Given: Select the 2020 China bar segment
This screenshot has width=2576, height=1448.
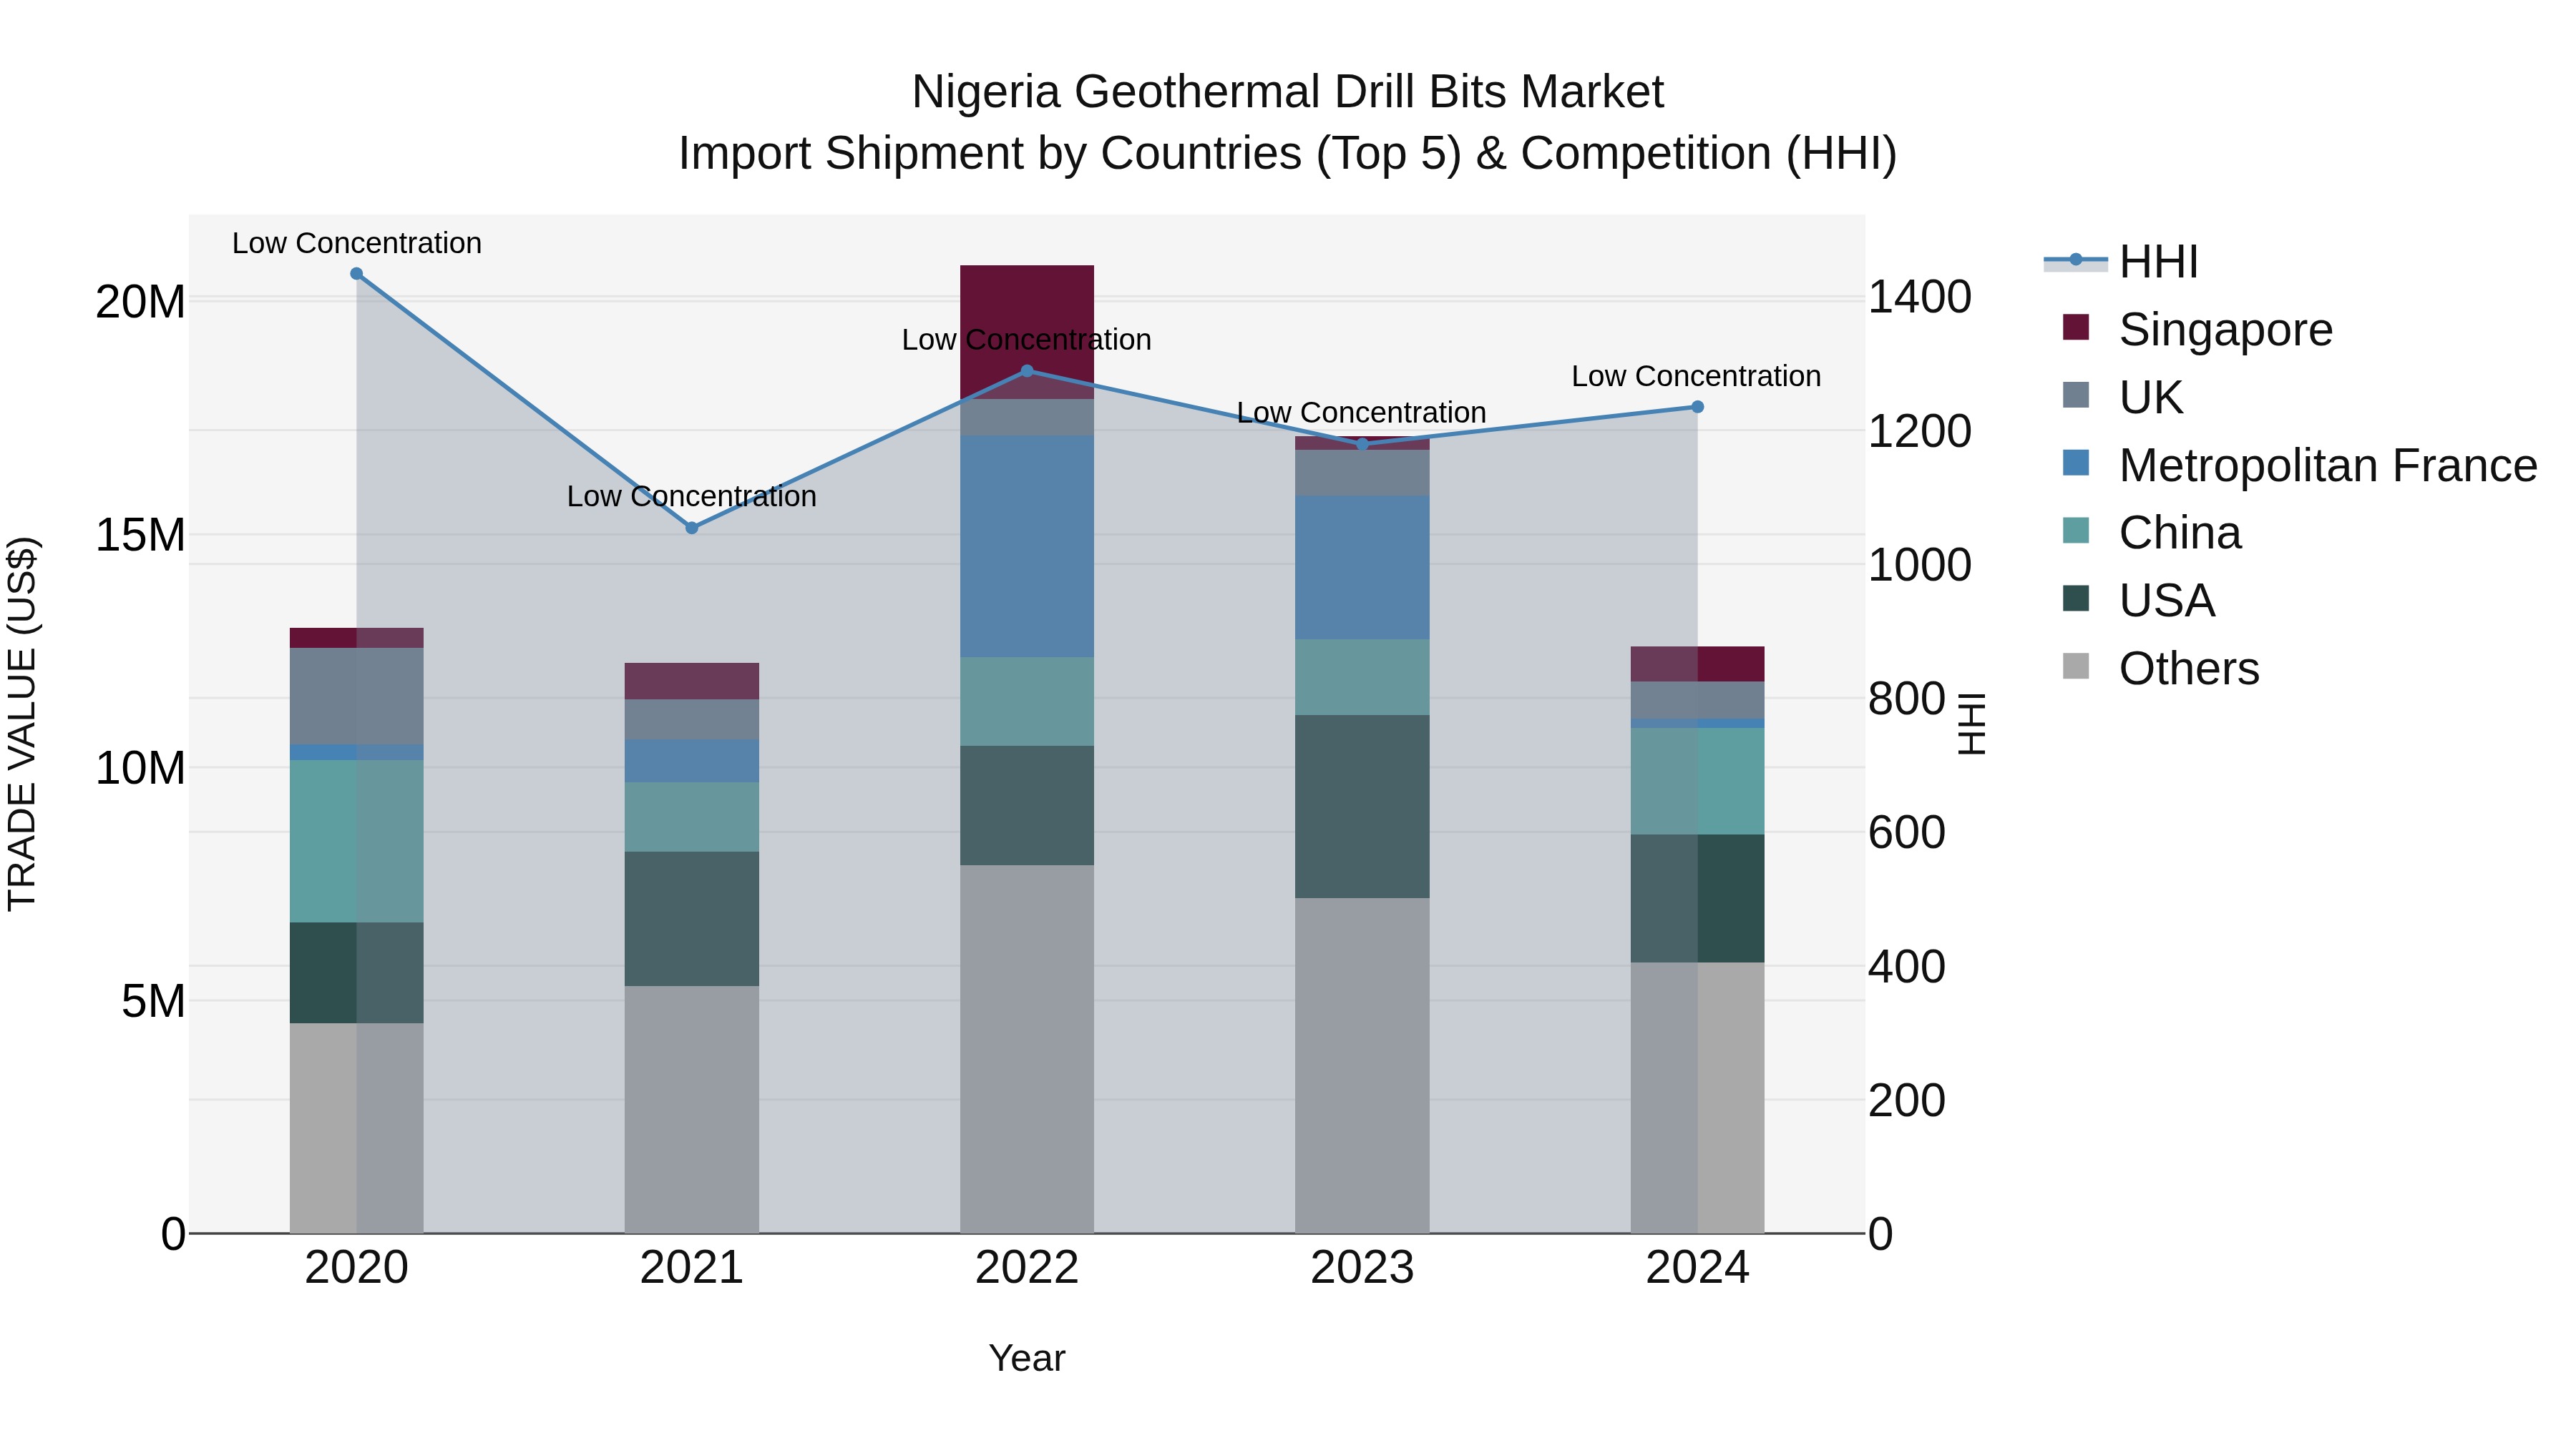Looking at the screenshot, I should 357,842.
